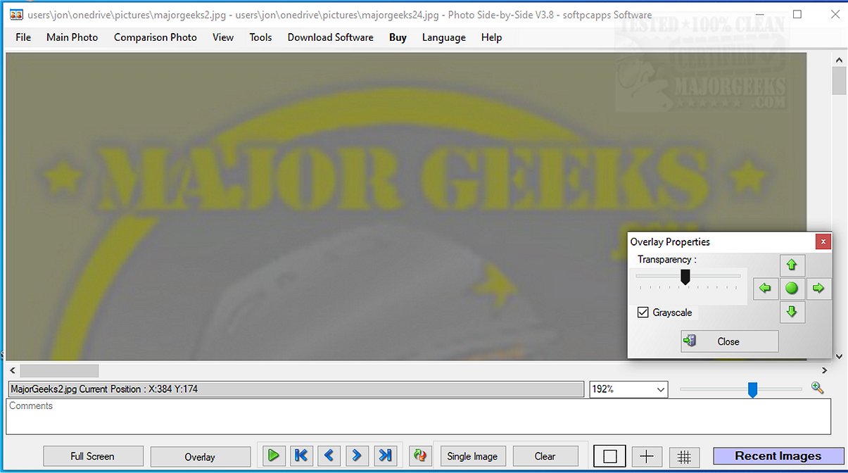Toggle the grid overlay button
This screenshot has width=848, height=473.
click(683, 457)
